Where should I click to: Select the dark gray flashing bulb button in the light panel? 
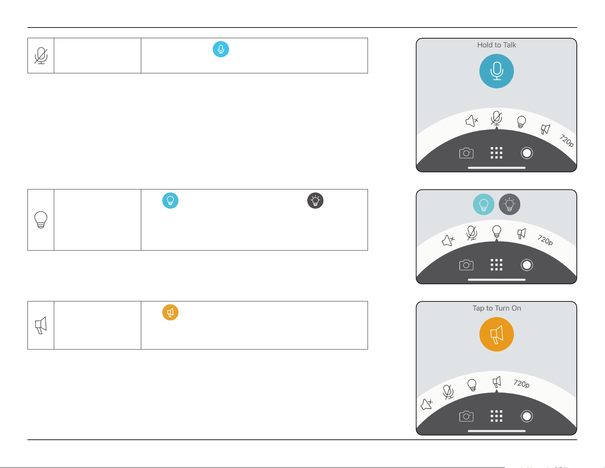coord(510,204)
